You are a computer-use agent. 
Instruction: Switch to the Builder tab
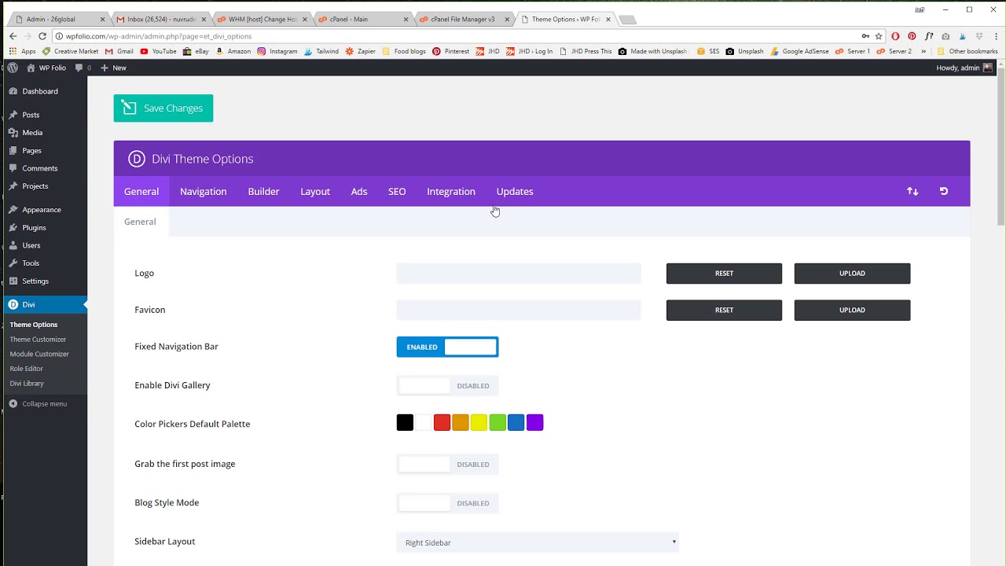(x=263, y=191)
